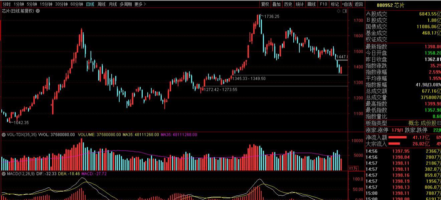Screen dimensions: 441x200
Task: Switch to the 分时 intraday chart
Action: pos(7,4)
